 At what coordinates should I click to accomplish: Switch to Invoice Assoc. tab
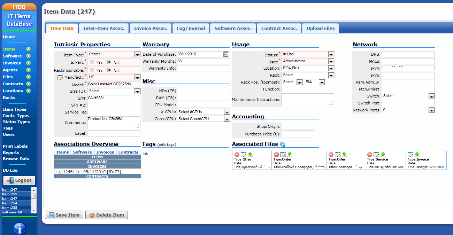coord(151,28)
